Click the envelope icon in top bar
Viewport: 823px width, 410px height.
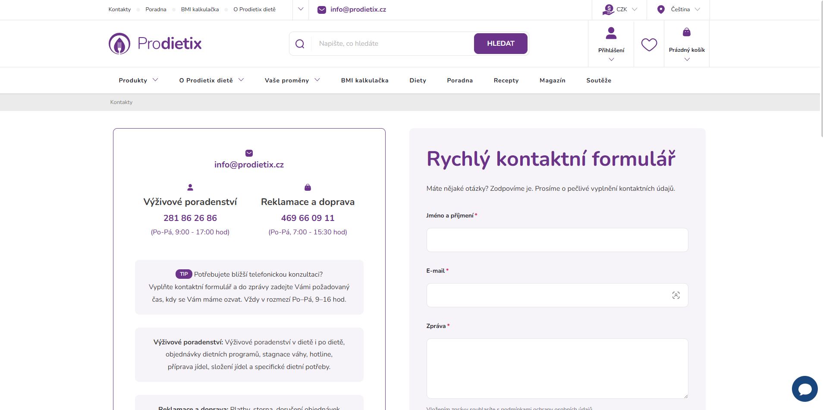(x=322, y=9)
